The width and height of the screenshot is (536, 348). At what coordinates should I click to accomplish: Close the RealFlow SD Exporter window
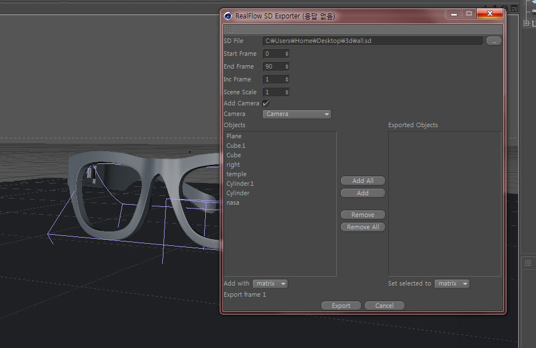click(x=490, y=14)
